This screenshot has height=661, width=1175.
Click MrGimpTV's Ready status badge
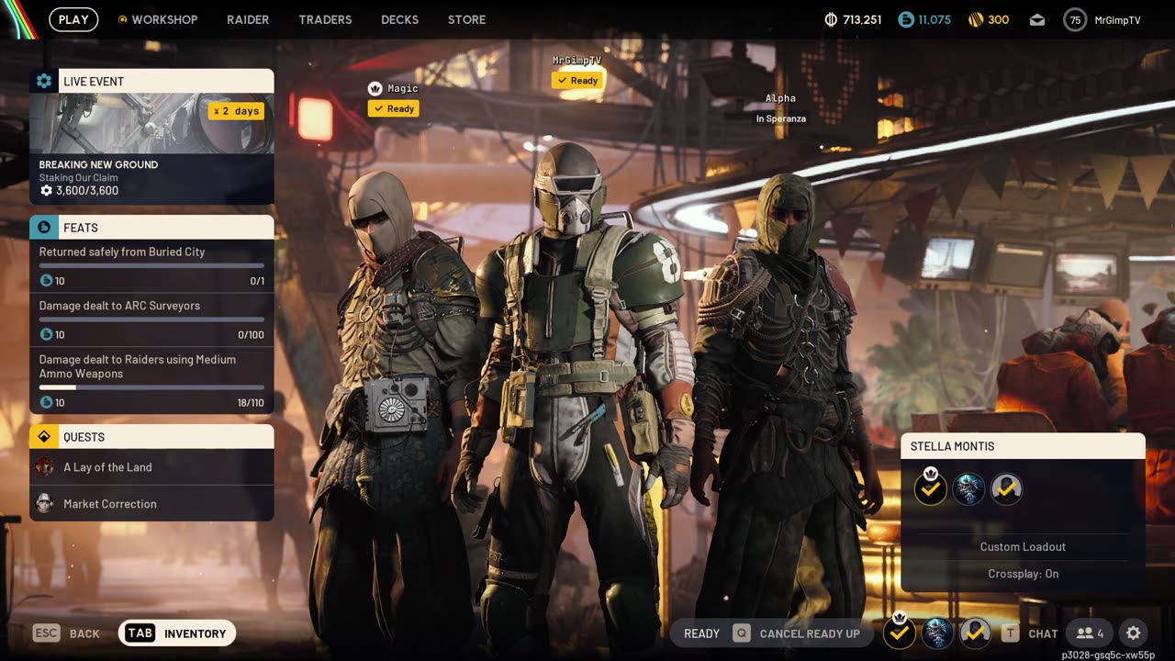pos(577,80)
